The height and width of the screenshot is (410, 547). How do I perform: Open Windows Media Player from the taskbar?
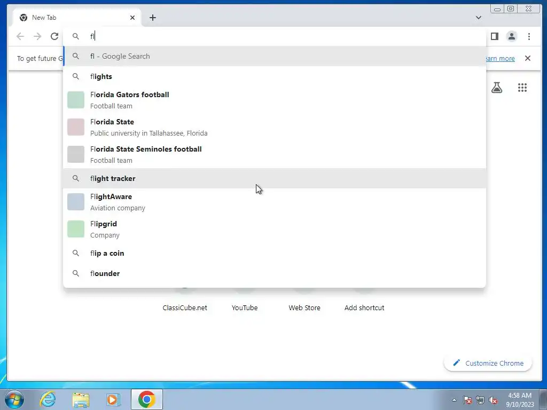point(113,399)
